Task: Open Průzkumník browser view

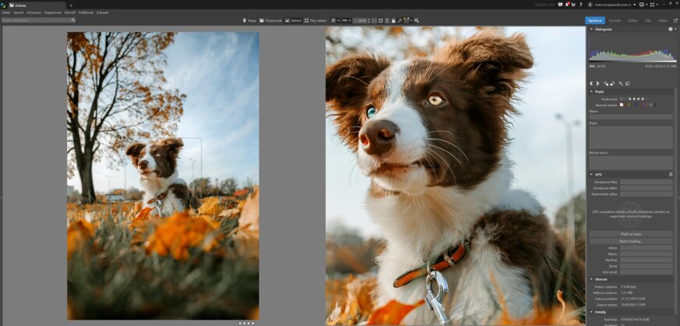Action: click(x=271, y=20)
